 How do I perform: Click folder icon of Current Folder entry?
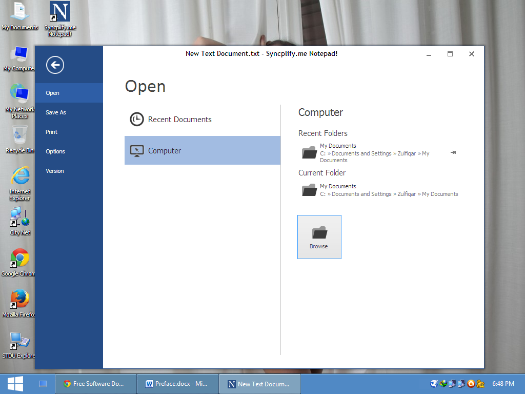[x=309, y=190]
